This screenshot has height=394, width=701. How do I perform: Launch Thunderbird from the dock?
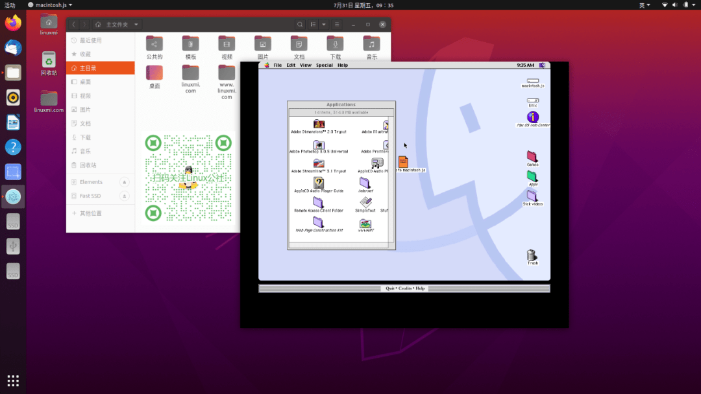(13, 48)
